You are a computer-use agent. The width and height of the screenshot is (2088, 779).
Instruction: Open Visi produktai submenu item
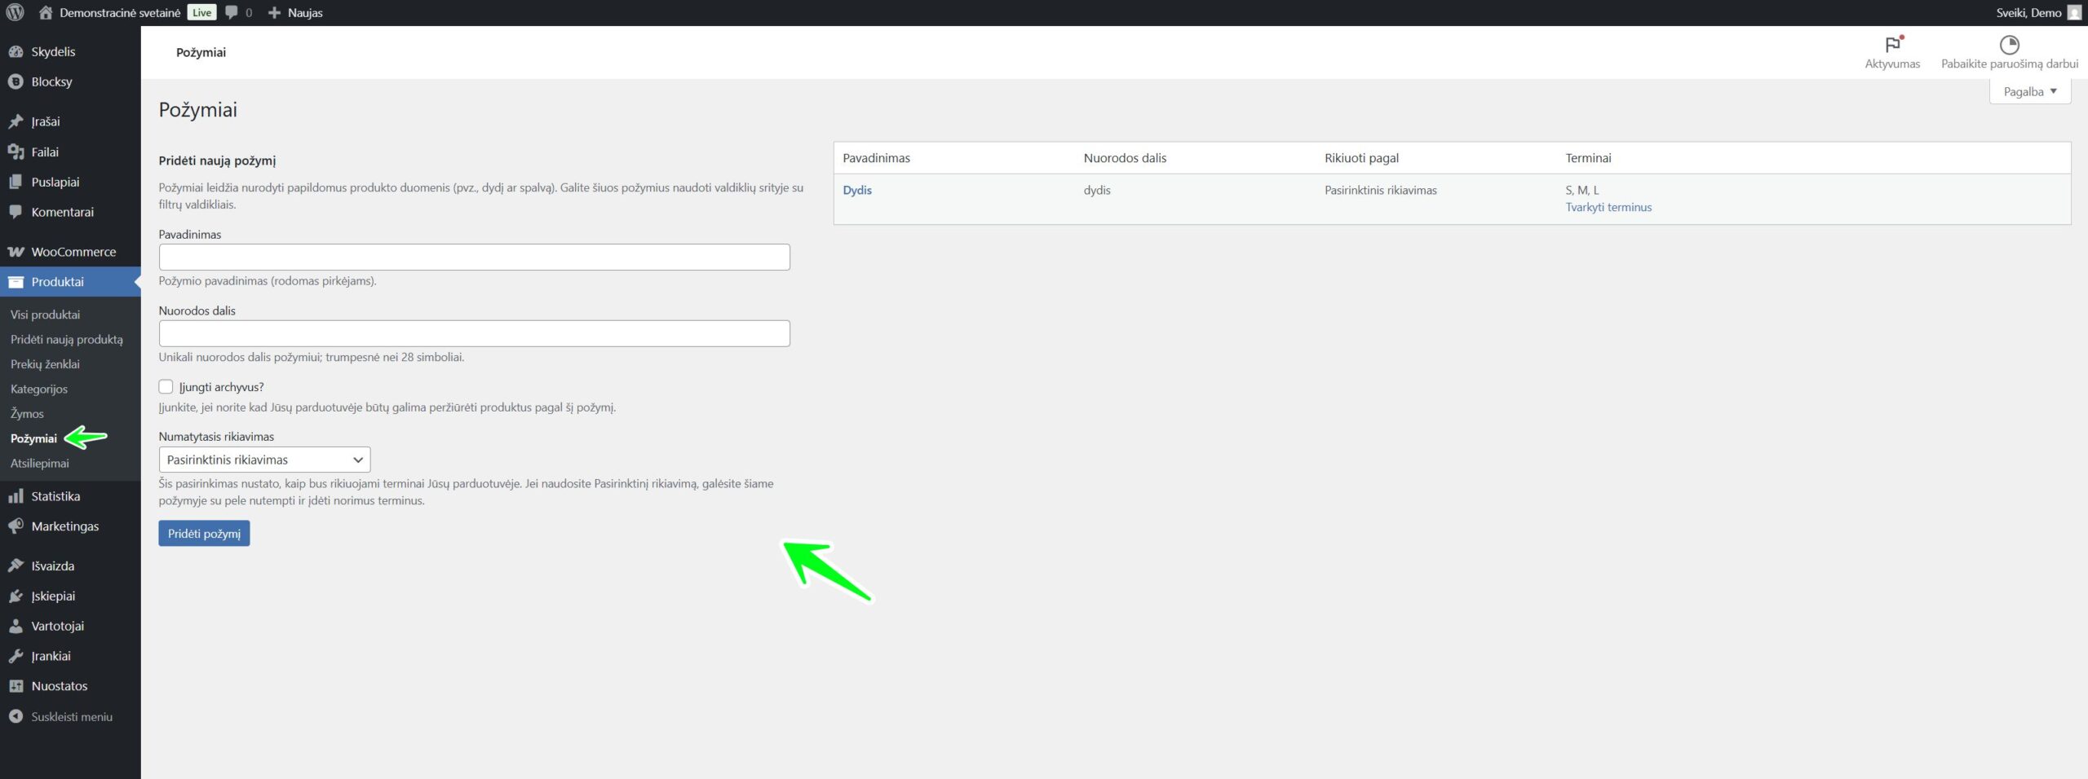click(45, 315)
